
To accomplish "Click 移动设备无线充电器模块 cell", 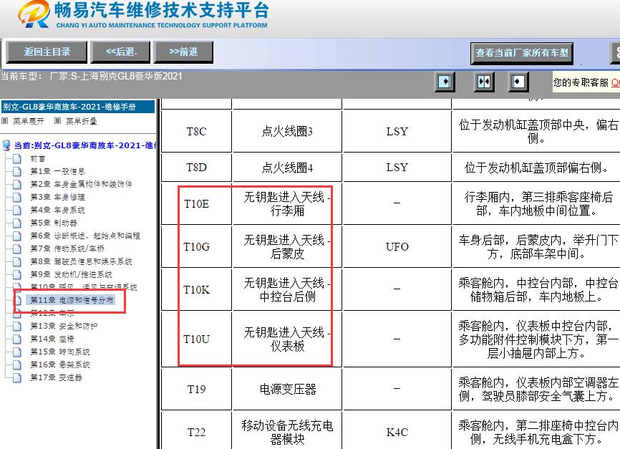I will click(x=288, y=432).
